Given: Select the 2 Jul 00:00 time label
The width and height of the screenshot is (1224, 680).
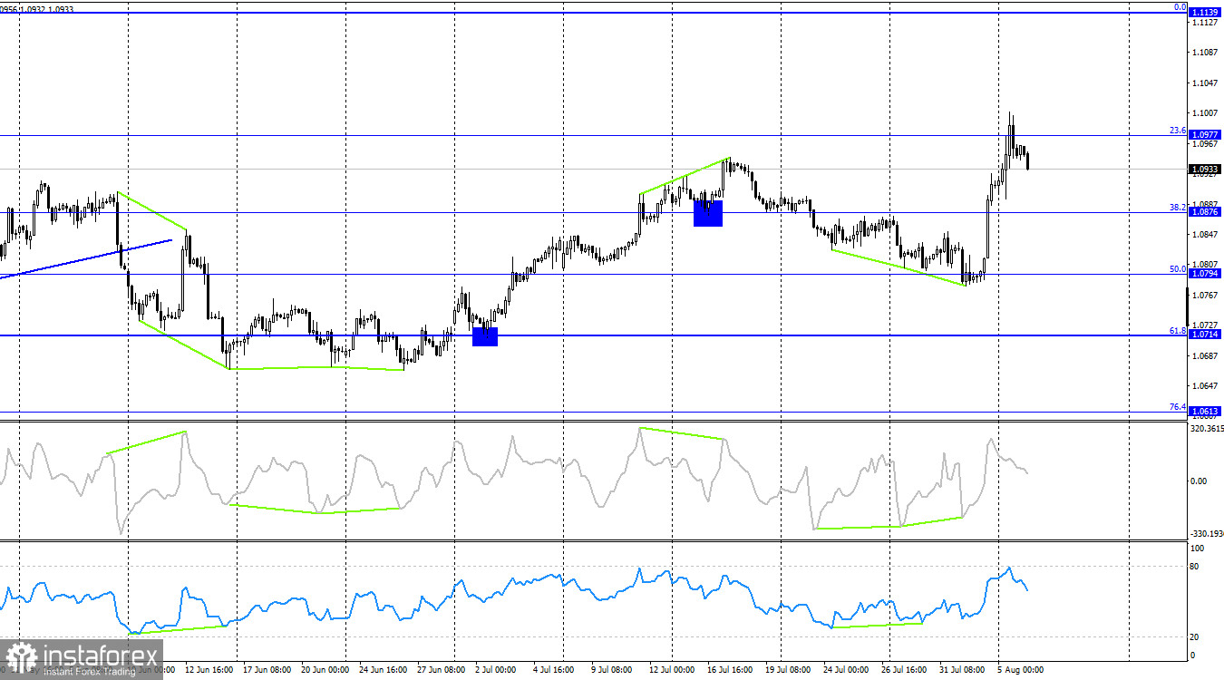Looking at the screenshot, I should pyautogui.click(x=495, y=670).
